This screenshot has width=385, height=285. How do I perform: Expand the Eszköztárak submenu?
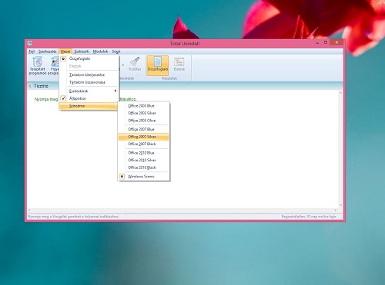(89, 91)
